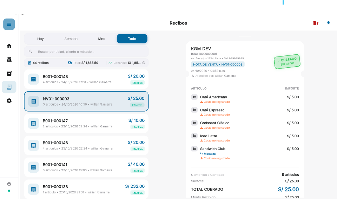Screen dimensions: 337x199
Task: Select the Todo filter tab
Action: click(x=132, y=39)
